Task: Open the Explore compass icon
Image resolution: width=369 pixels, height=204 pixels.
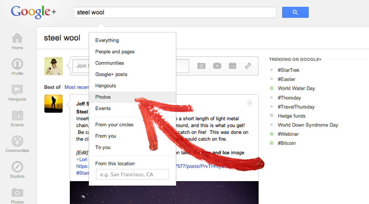Action: tap(17, 170)
